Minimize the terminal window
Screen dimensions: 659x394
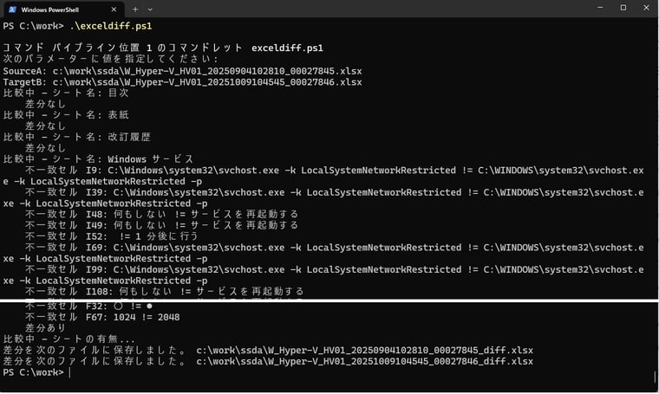click(x=600, y=8)
